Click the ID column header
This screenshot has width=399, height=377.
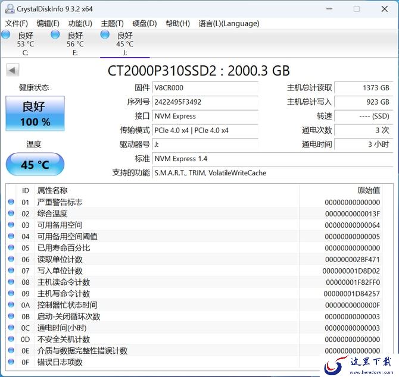26,190
